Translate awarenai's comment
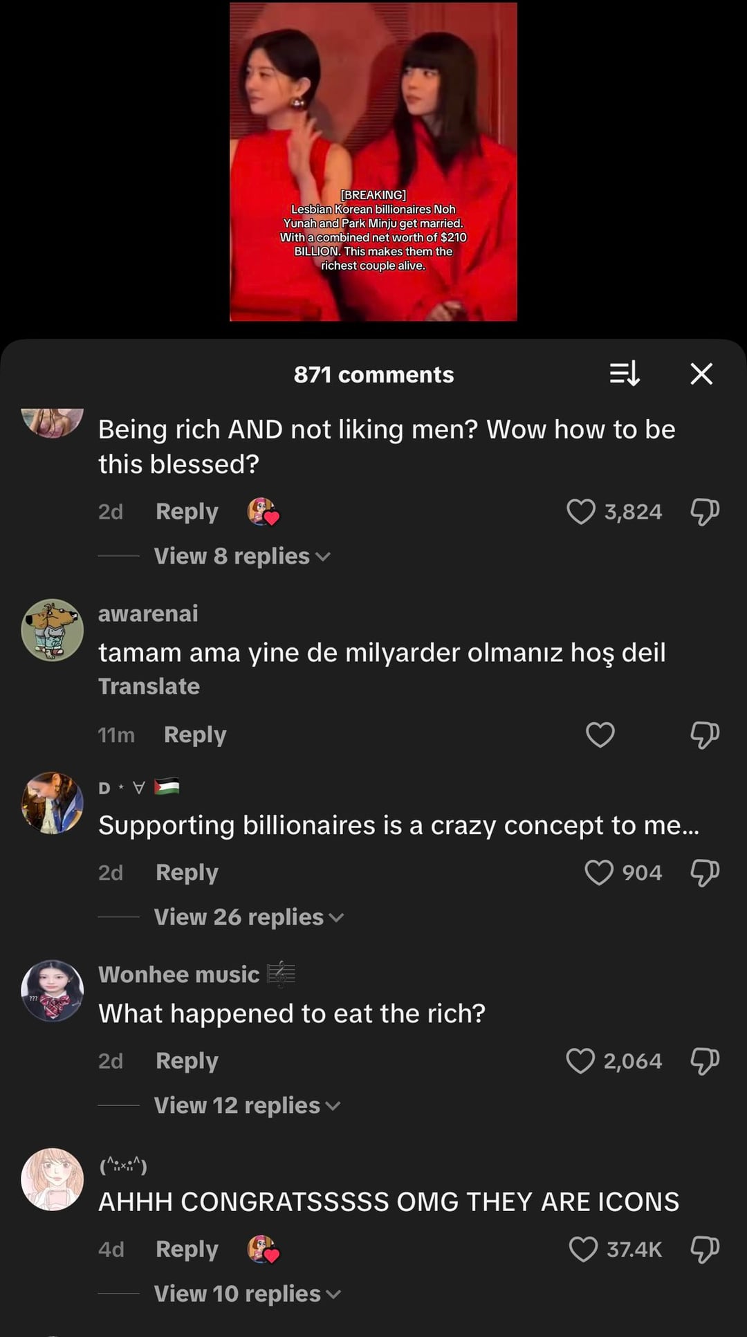This screenshot has width=747, height=1337. pos(149,686)
